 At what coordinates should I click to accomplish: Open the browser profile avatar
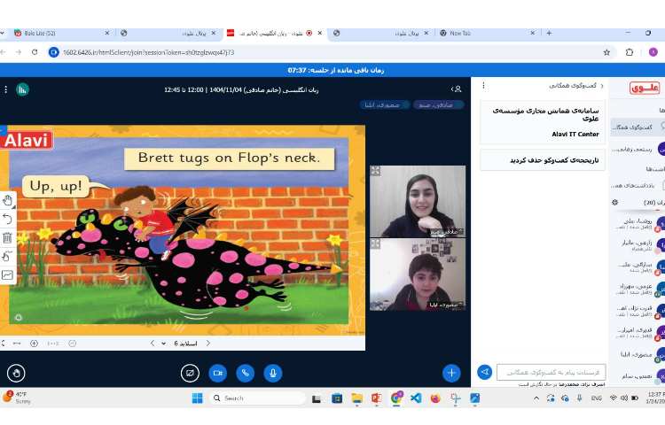click(x=653, y=52)
